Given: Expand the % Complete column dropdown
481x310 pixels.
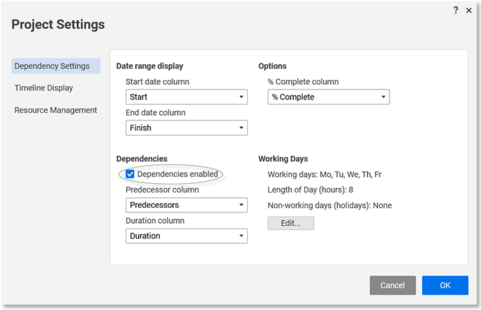Looking at the screenshot, I should click(x=329, y=97).
